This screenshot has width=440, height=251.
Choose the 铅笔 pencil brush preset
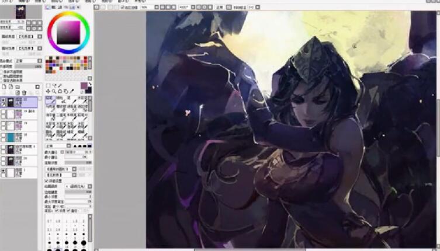pos(50,100)
